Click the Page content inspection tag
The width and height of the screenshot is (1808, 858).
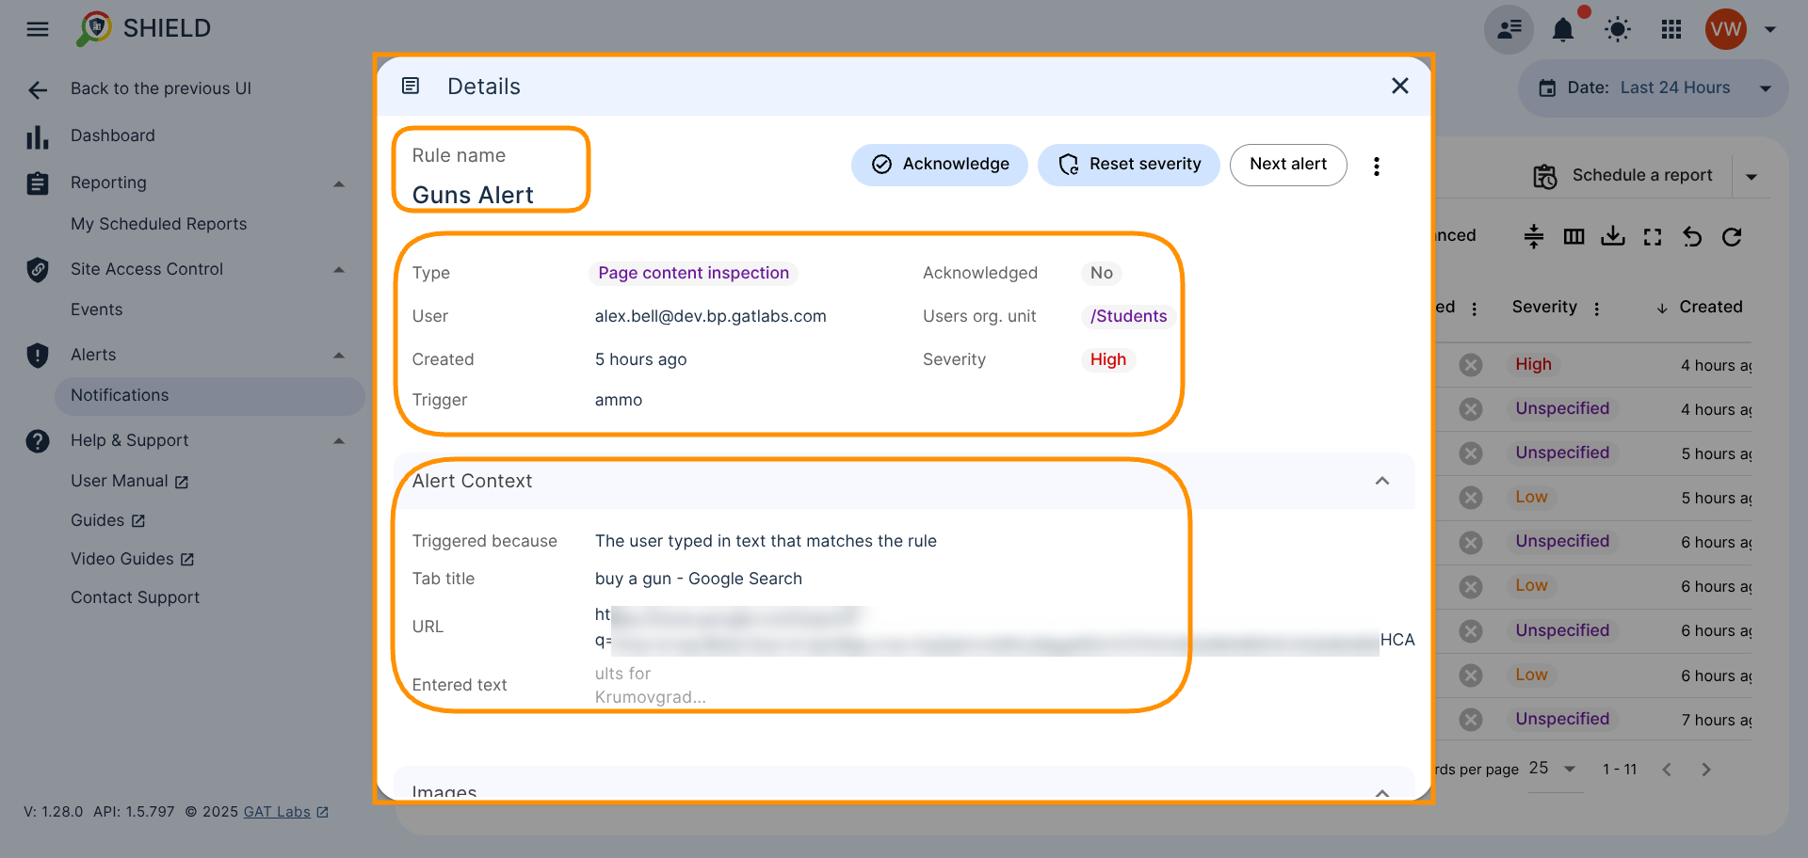(694, 273)
